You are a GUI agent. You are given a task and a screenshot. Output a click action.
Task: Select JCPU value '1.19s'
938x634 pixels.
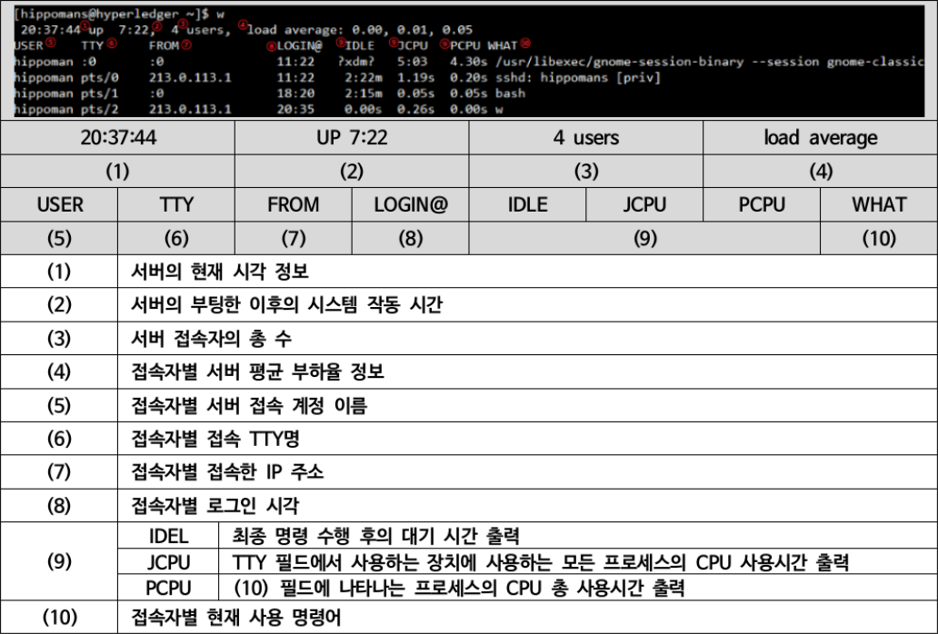point(415,77)
